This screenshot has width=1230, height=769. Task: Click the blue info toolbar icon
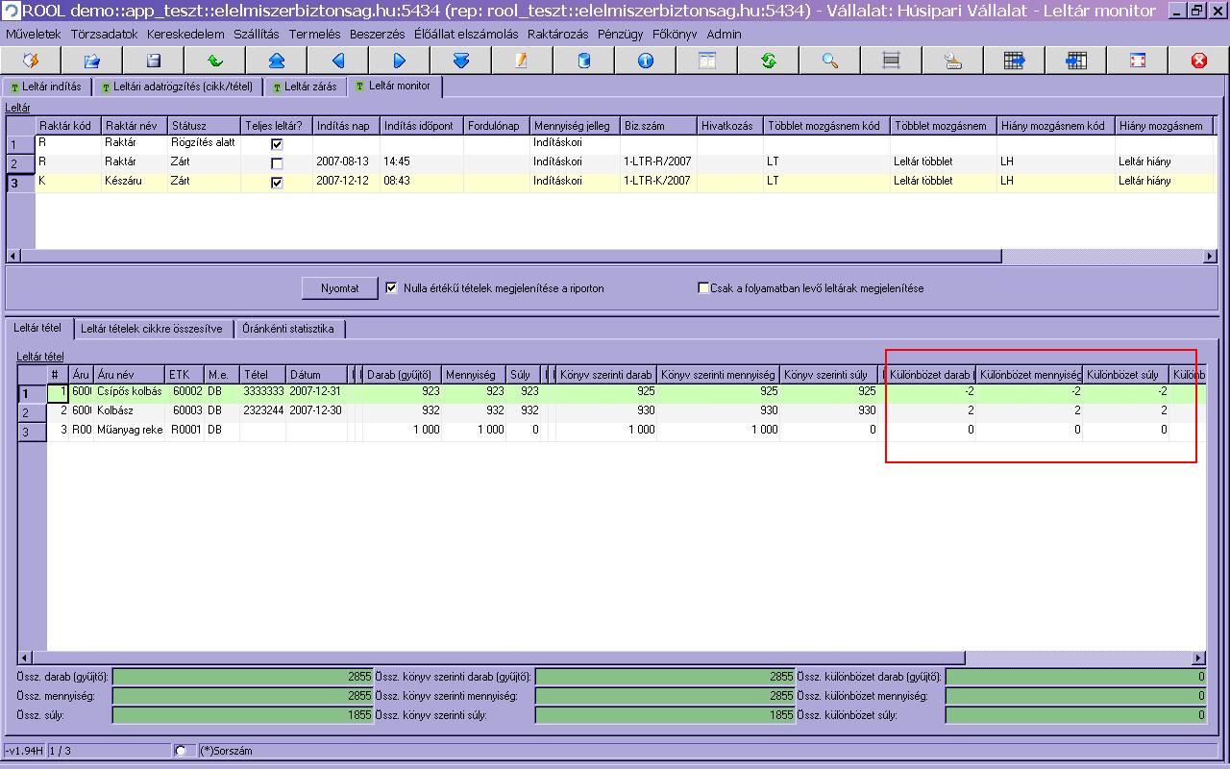(646, 61)
